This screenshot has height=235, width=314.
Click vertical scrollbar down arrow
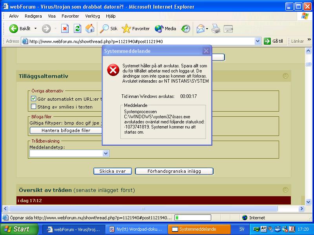309,202
